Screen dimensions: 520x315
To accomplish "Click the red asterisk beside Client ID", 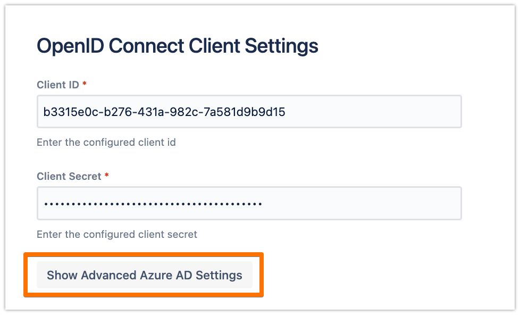I will (x=85, y=85).
